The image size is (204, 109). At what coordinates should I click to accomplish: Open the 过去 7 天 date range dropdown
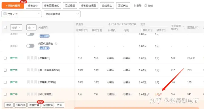pos(22,14)
